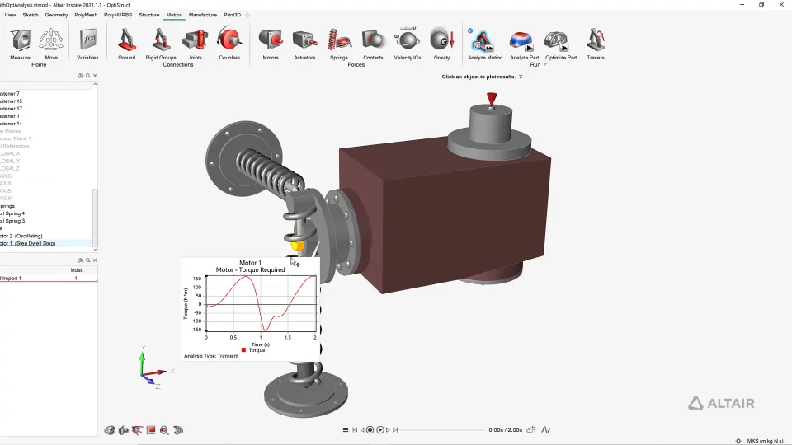
Task: Select the Motion ribbon tab
Action: pos(174,15)
